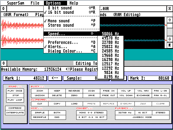This screenshot has height=130, width=173.
Task: Click the left arrow button after Mark 1
Action: click(55, 78)
